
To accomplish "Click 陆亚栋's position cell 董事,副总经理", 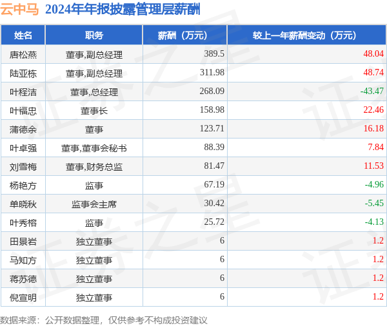I will 94,73.
